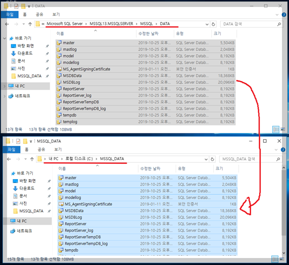Collapse 바로 가기 in DATA window sidebar
This screenshot has width=289, height=265.
[5, 38]
